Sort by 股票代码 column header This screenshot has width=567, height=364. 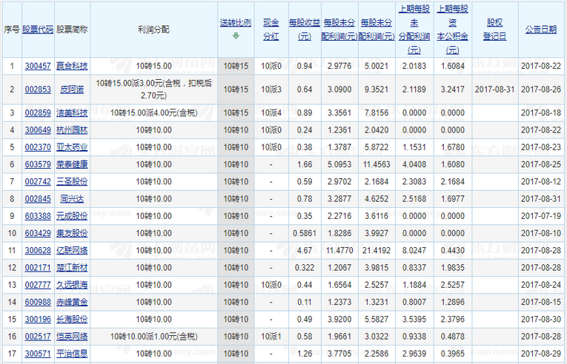[x=38, y=30]
